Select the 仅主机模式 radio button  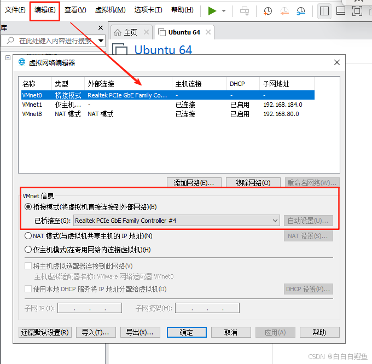(28, 250)
